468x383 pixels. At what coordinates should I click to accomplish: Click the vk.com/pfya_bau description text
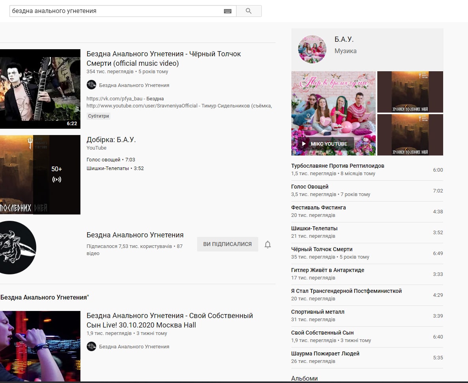point(114,99)
